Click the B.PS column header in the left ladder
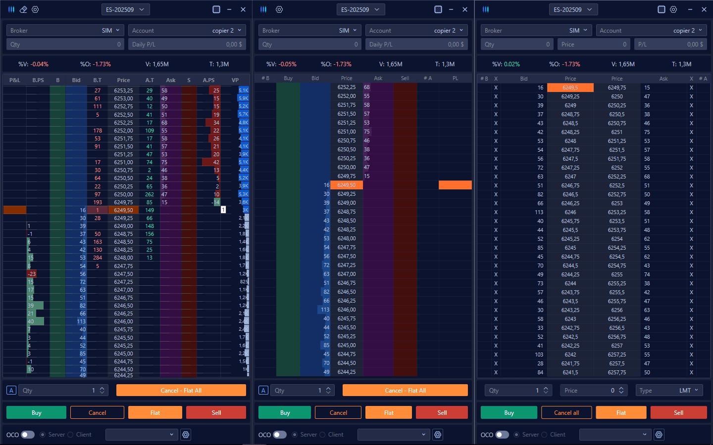This screenshot has height=445, width=713. [x=38, y=80]
